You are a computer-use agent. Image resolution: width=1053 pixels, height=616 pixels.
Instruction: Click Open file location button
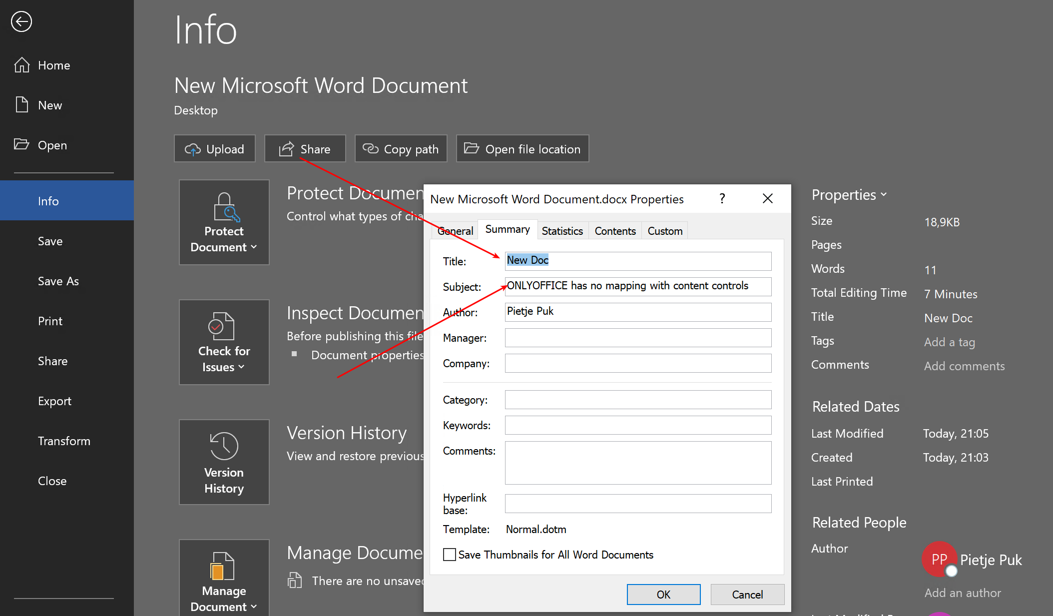(x=523, y=149)
